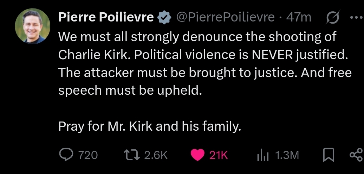
Task: Repost the tweet using the retweet arrows icon
Action: coord(132,155)
